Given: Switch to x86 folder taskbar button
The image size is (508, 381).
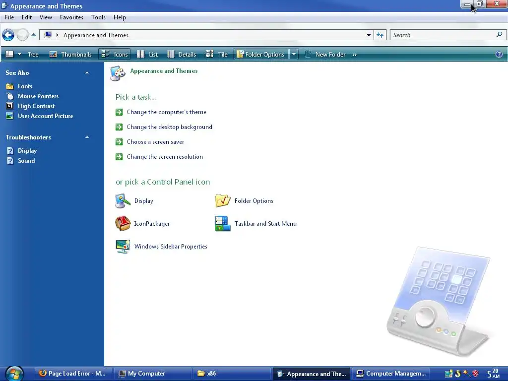Looking at the screenshot, I should tap(232, 374).
